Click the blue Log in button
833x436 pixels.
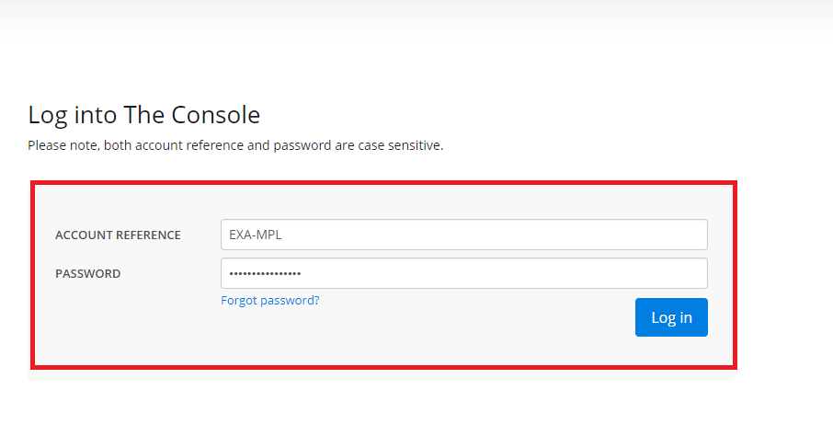click(x=671, y=317)
